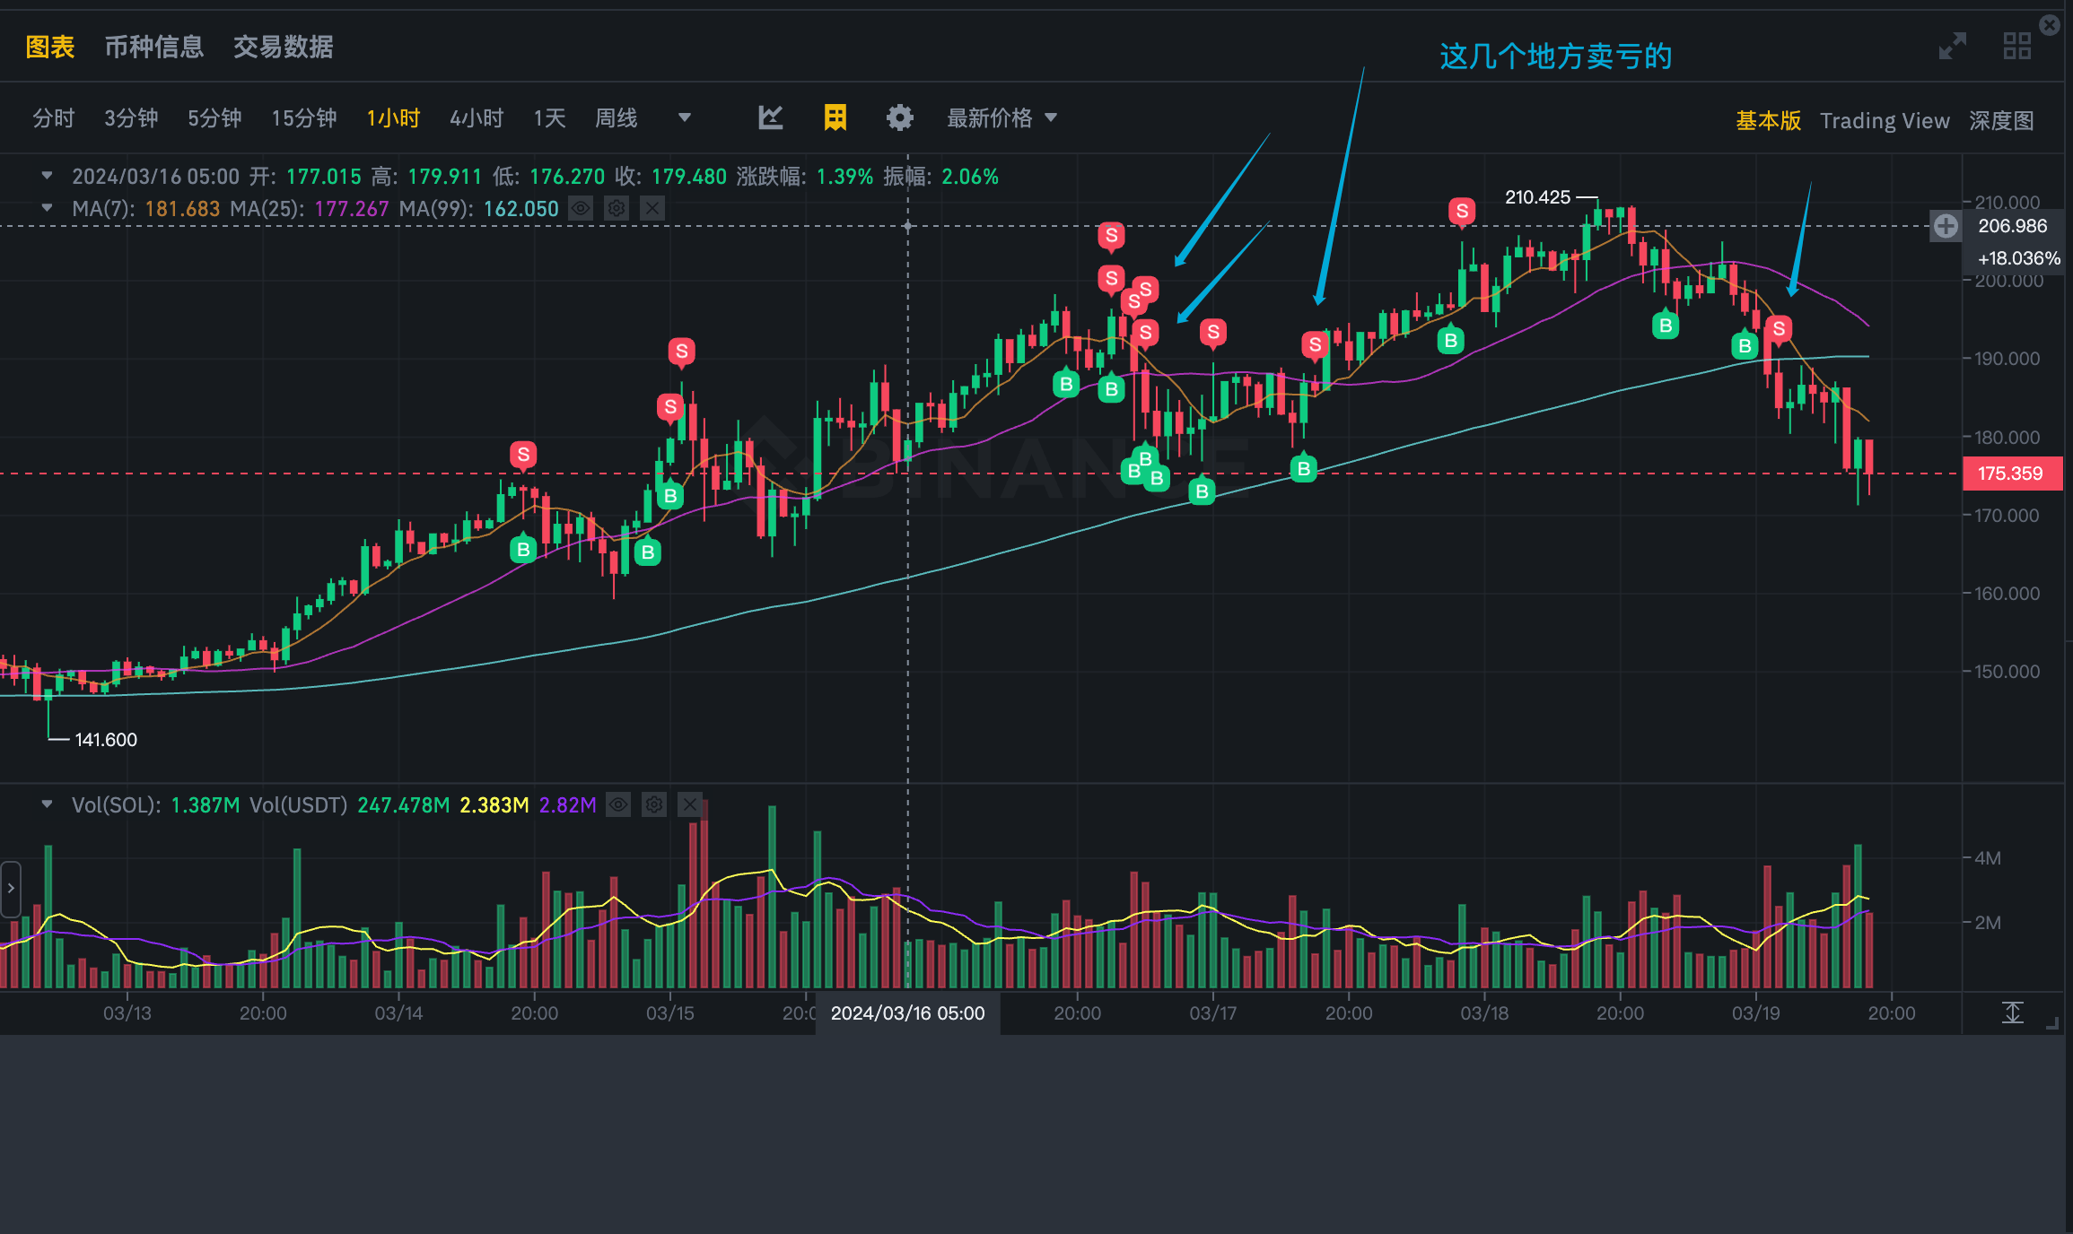Close the chart panel with the X
Screen dimensions: 2073x1234
coord(2050,25)
